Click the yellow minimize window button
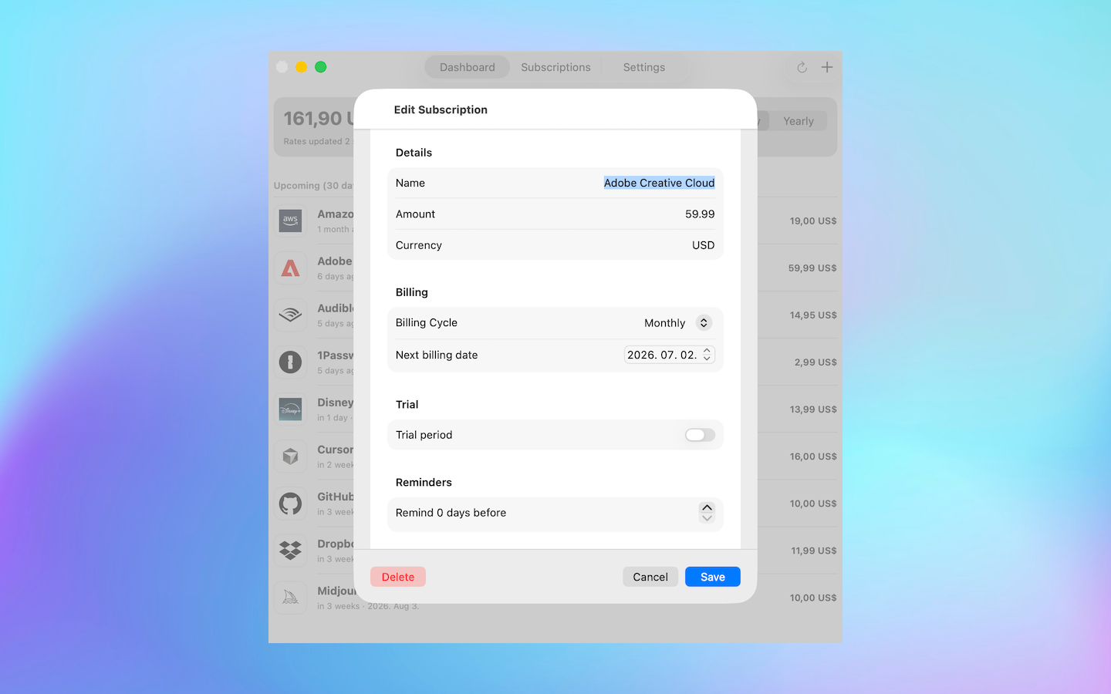The image size is (1111, 694). coord(302,67)
